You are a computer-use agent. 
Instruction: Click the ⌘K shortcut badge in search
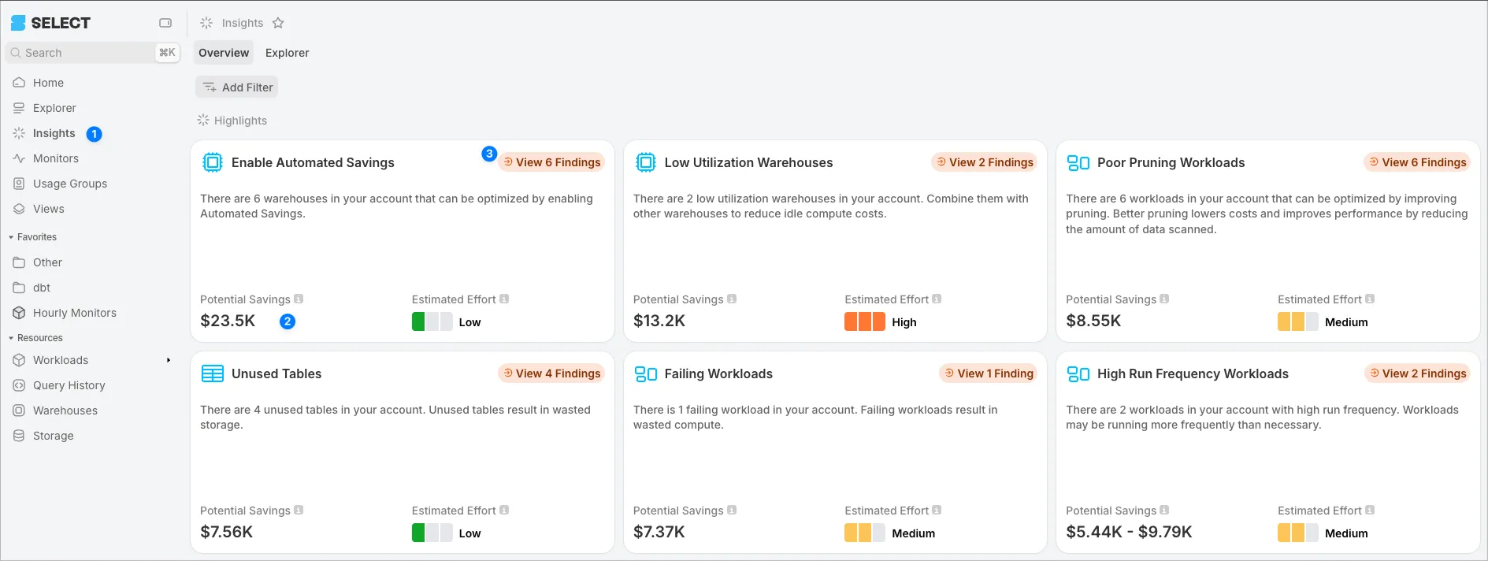(167, 53)
